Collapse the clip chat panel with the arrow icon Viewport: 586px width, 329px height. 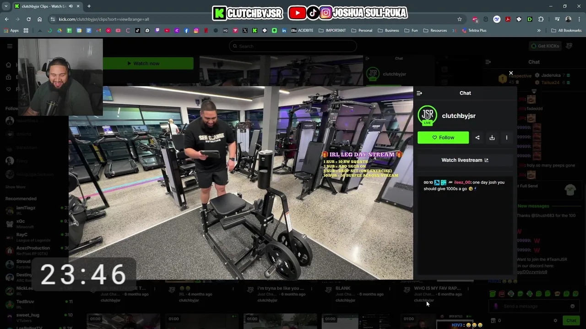pos(419,93)
